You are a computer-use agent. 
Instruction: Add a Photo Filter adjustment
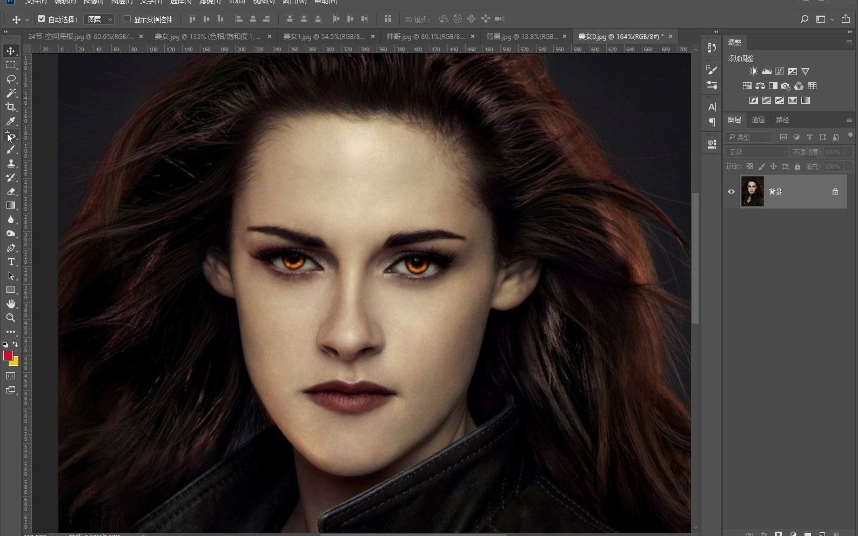tap(786, 86)
